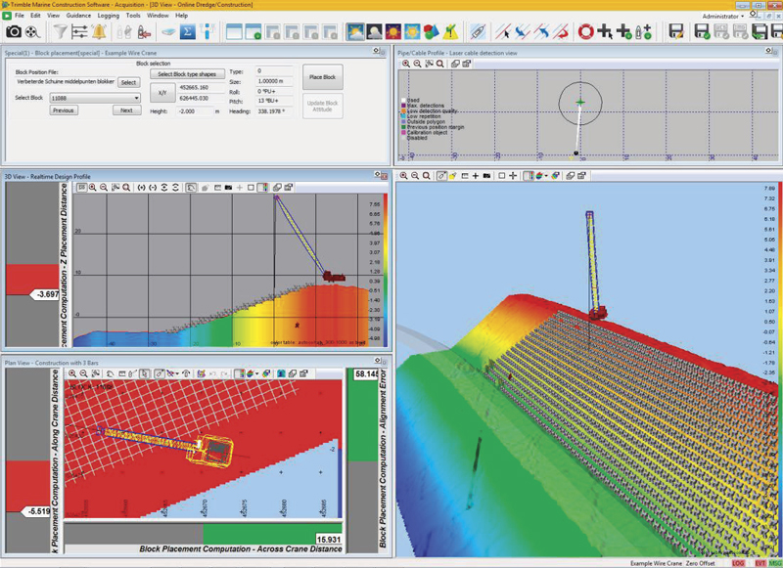The width and height of the screenshot is (783, 568).
Task: Zoom out on the Pipe/Cable Profile view
Action: coord(418,64)
